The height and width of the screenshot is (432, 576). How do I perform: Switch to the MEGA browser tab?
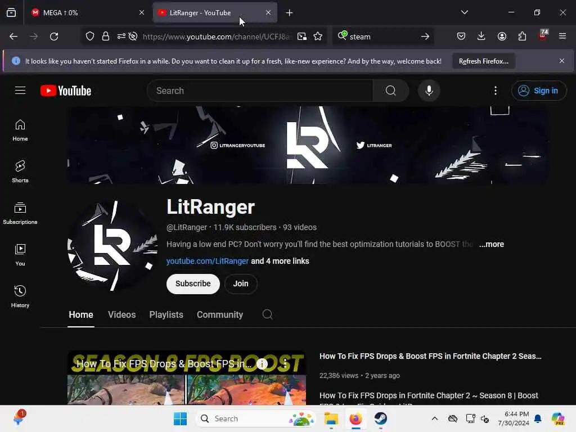click(x=87, y=13)
